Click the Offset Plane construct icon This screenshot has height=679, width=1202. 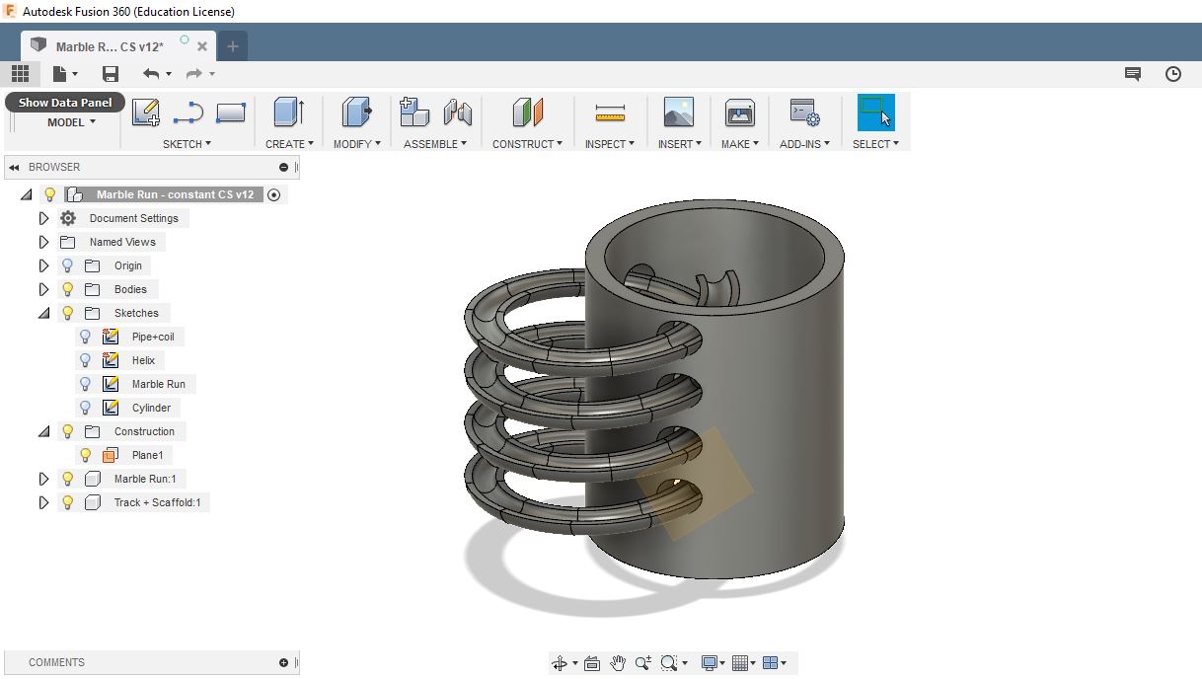[528, 113]
